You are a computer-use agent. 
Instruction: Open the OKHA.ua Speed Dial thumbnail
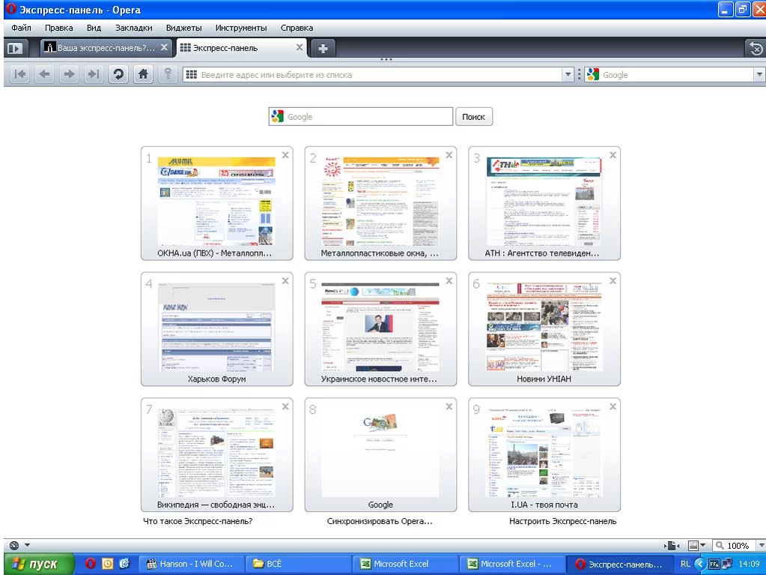pyautogui.click(x=216, y=202)
